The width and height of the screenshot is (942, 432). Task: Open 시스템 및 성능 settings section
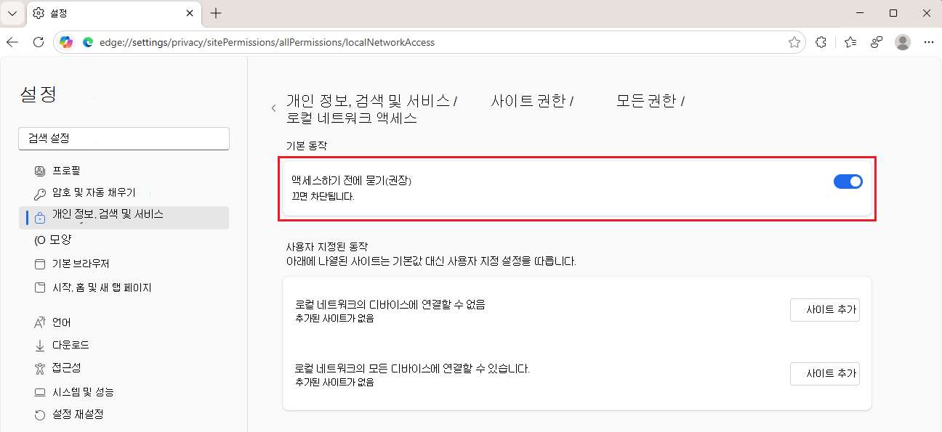tap(124, 392)
